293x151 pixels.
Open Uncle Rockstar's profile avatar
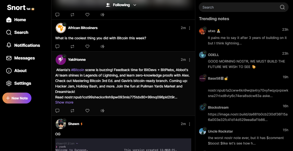coord(203,131)
